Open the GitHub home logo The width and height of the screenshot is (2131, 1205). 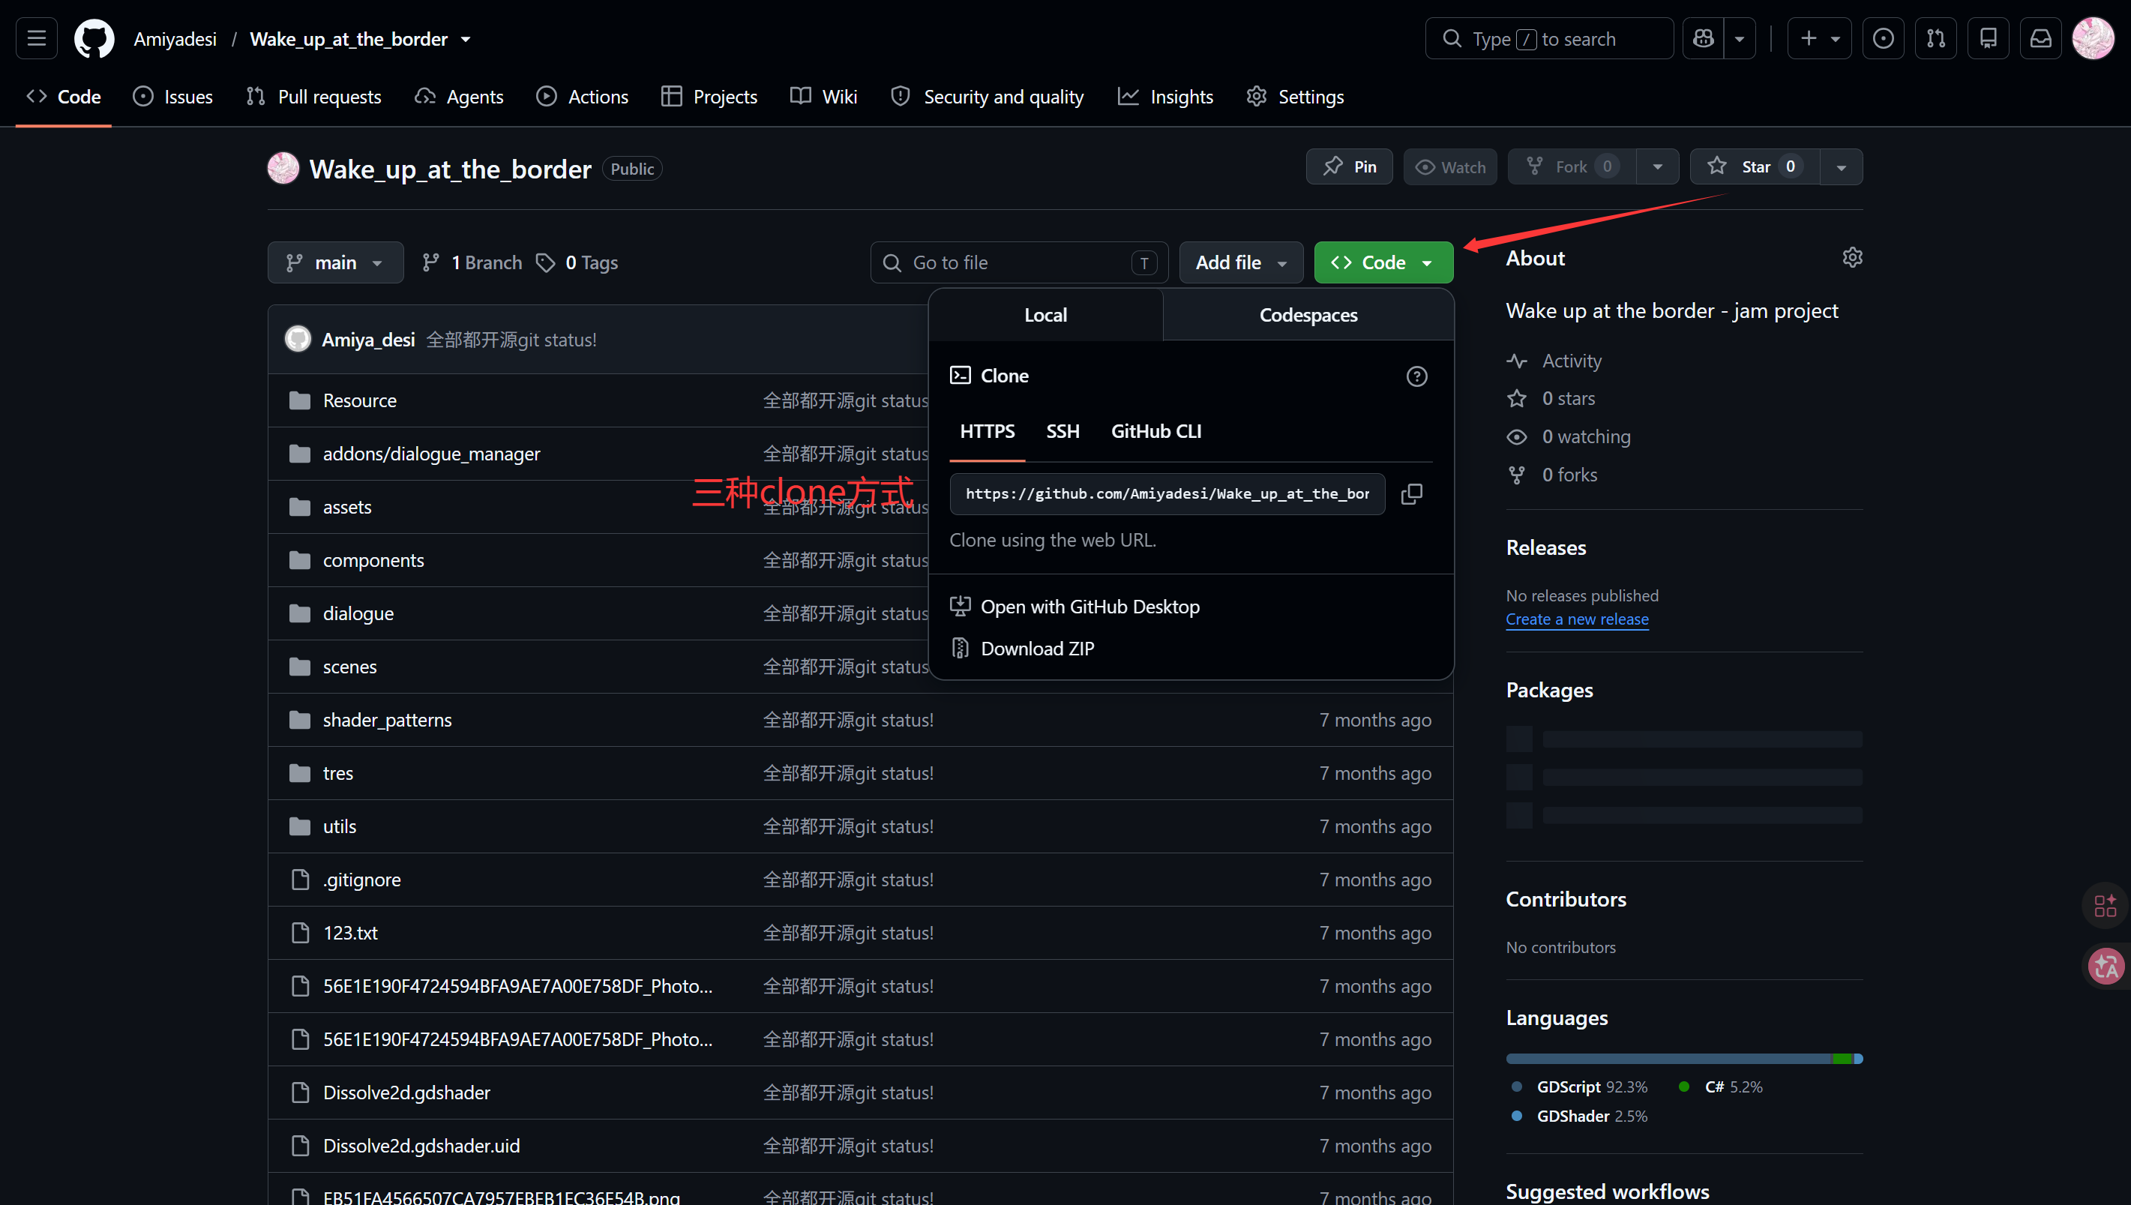click(94, 39)
